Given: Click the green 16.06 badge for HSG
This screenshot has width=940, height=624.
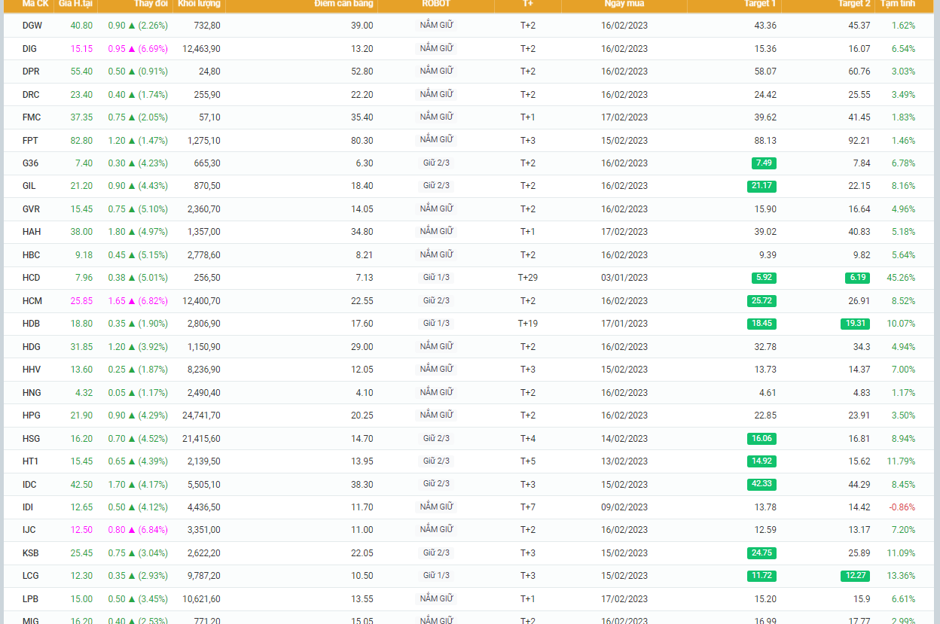Looking at the screenshot, I should 762,439.
